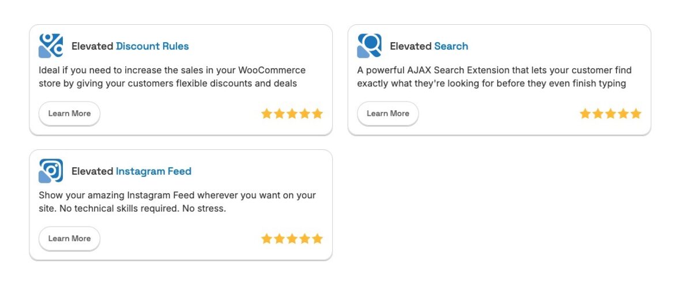Select the last star of Discount Rules rating
The width and height of the screenshot is (692, 286).
317,114
